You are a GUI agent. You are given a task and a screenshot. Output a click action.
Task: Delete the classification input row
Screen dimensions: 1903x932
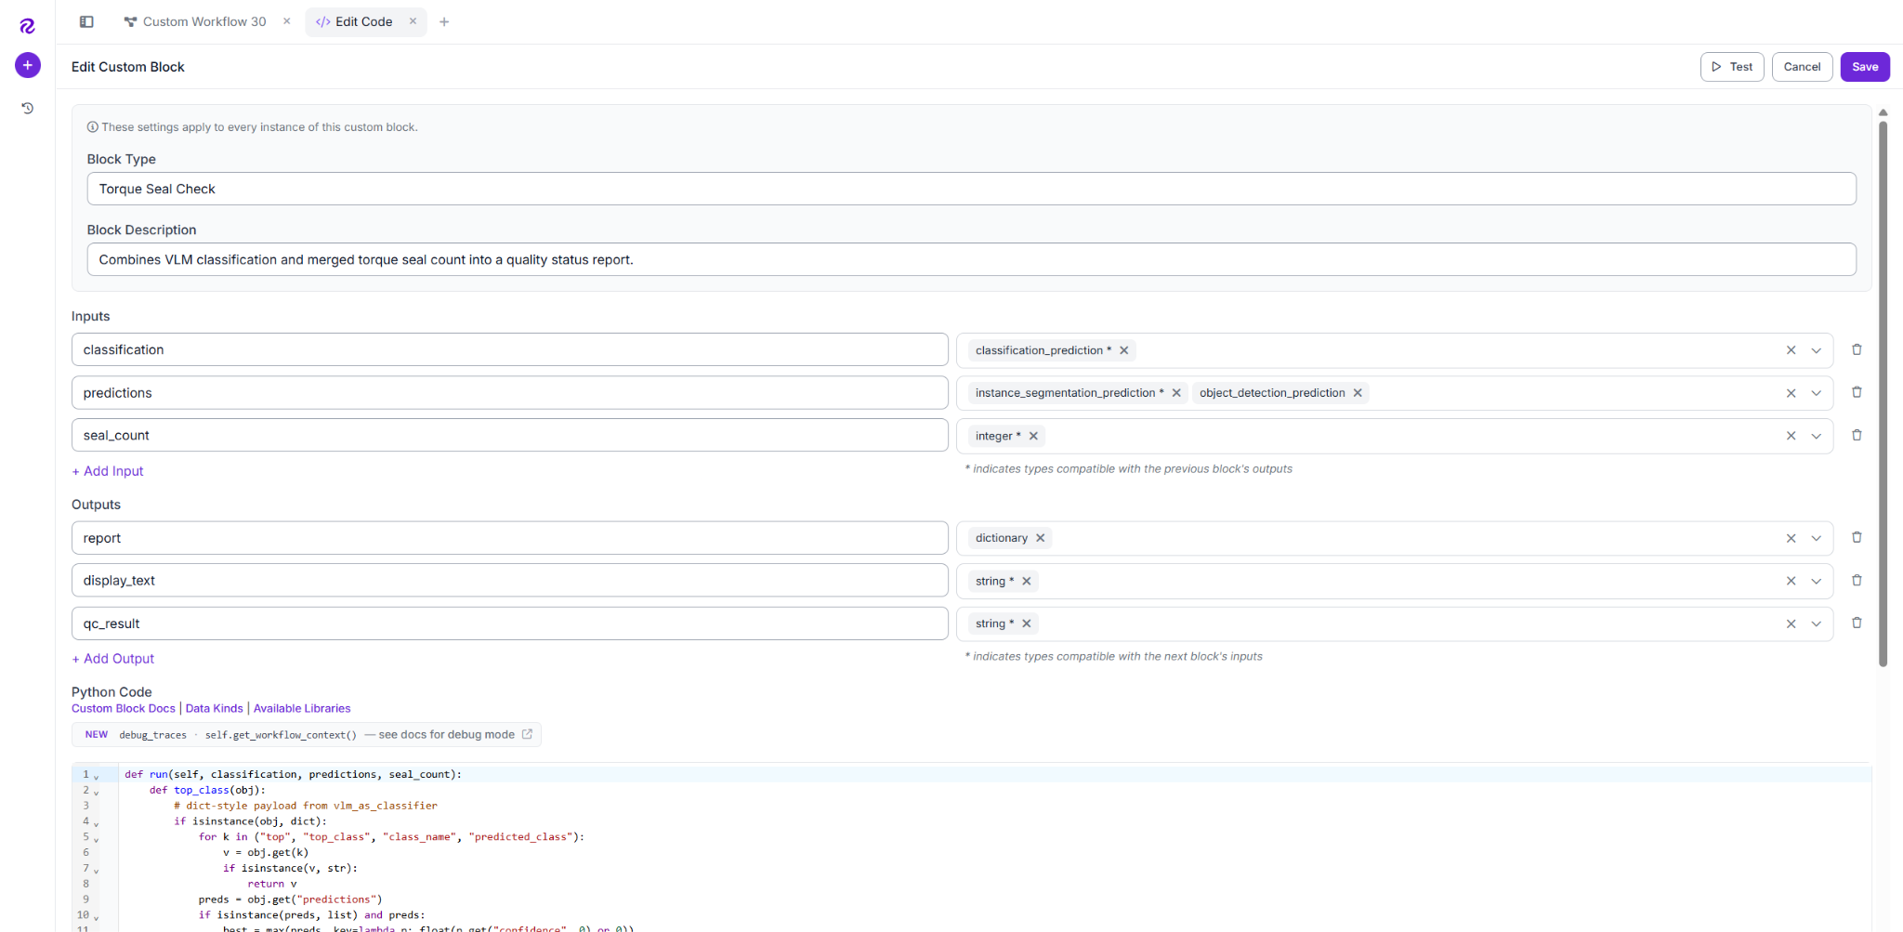click(x=1857, y=349)
